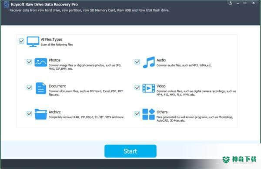
Task: Click the "Common document files" description
Action: coord(86,93)
